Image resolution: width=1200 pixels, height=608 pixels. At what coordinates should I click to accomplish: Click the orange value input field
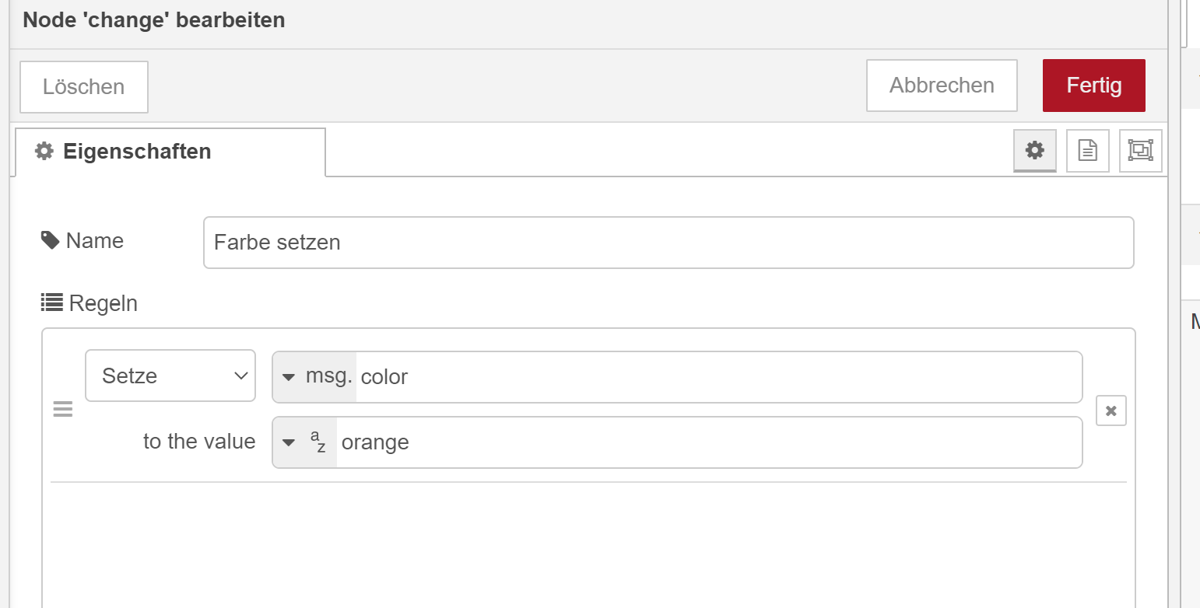click(707, 442)
